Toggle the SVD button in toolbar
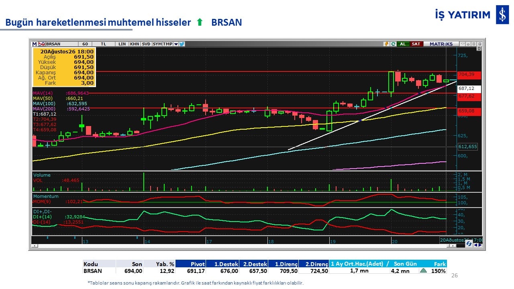The image size is (514, 289). click(x=146, y=44)
